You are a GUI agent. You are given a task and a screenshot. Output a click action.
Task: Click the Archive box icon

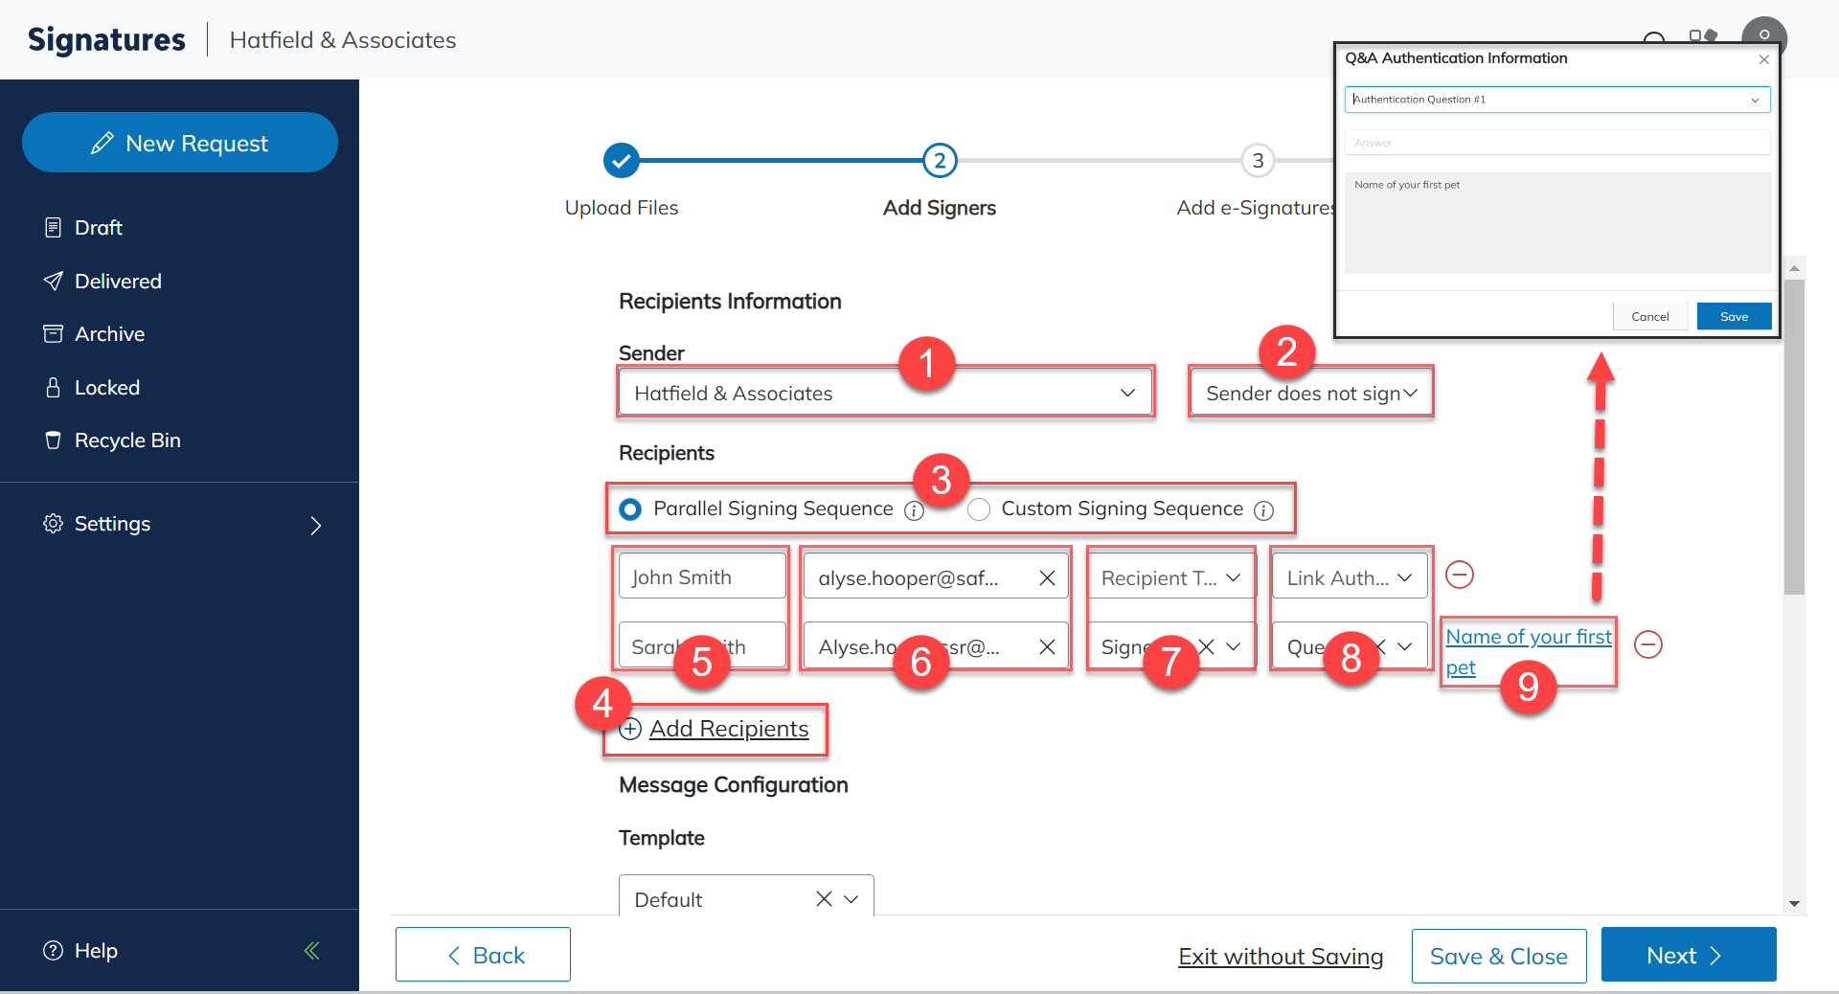54,333
